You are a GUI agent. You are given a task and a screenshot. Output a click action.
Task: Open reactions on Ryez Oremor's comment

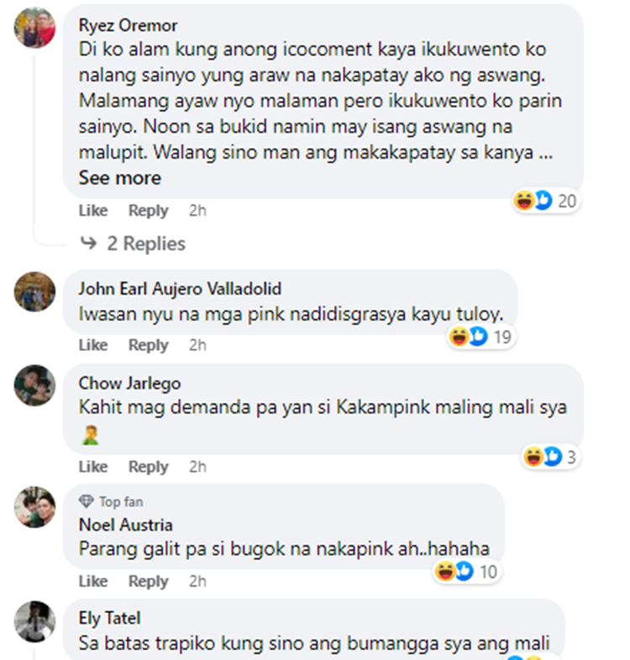click(x=546, y=201)
